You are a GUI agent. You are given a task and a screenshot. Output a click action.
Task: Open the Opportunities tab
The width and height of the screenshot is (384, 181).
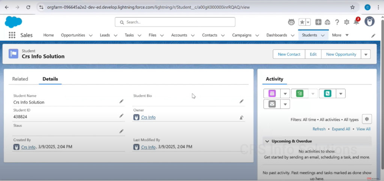tap(73, 35)
